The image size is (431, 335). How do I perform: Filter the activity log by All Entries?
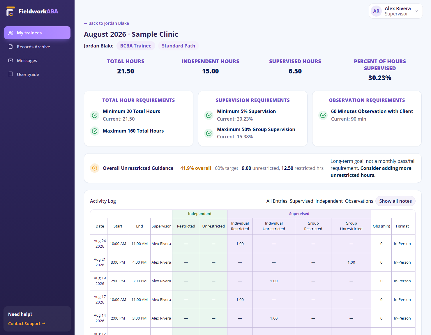click(x=277, y=201)
